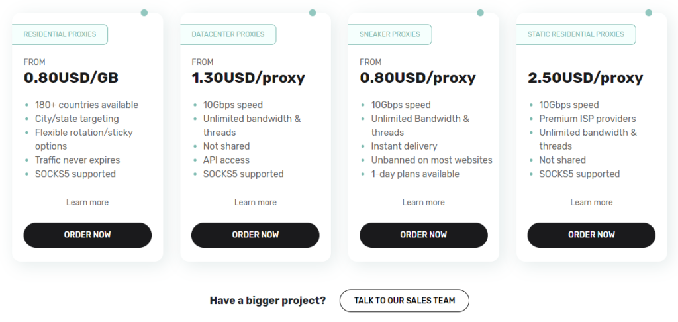
Task: Select the Sneaker Proxies label tag
Action: click(389, 34)
